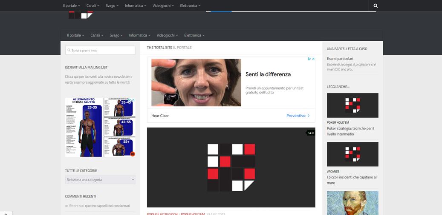Click the site logo in the header
The height and width of the screenshot is (215, 442).
[x=81, y=15]
